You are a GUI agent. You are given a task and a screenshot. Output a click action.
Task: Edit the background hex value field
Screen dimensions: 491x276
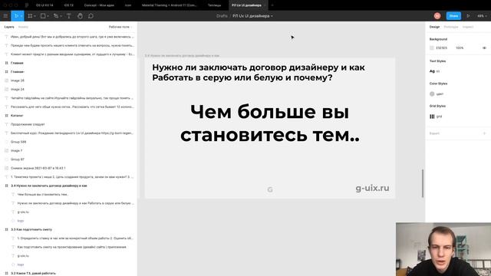coord(442,48)
